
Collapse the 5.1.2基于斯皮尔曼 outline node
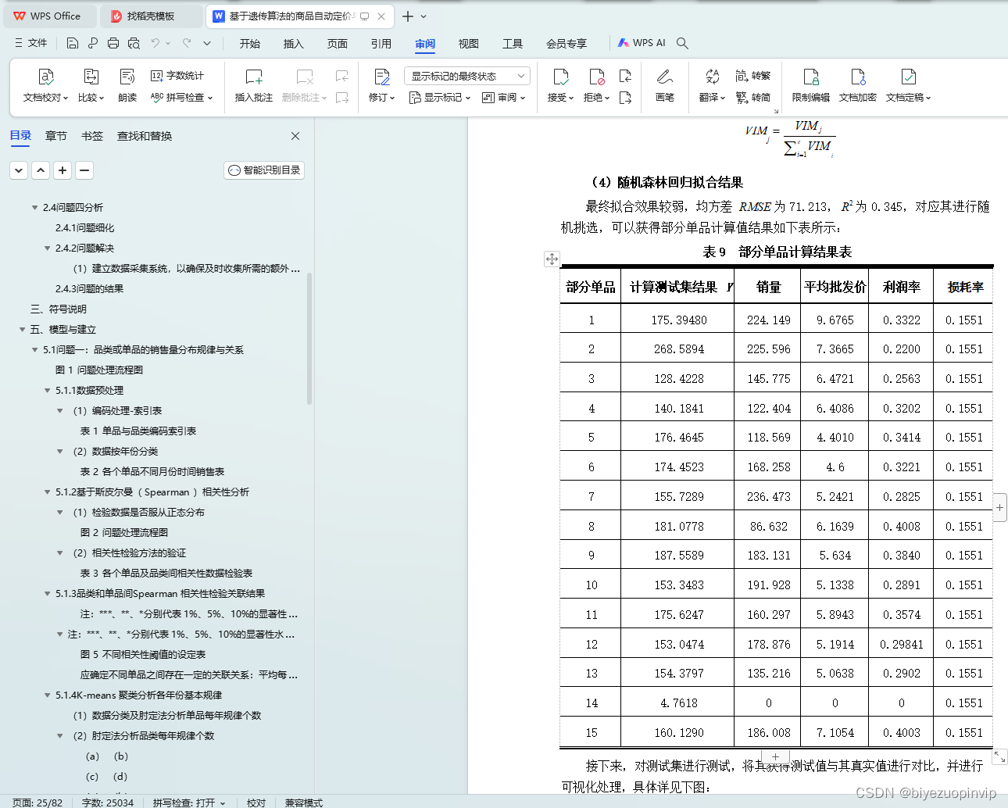click(x=47, y=492)
